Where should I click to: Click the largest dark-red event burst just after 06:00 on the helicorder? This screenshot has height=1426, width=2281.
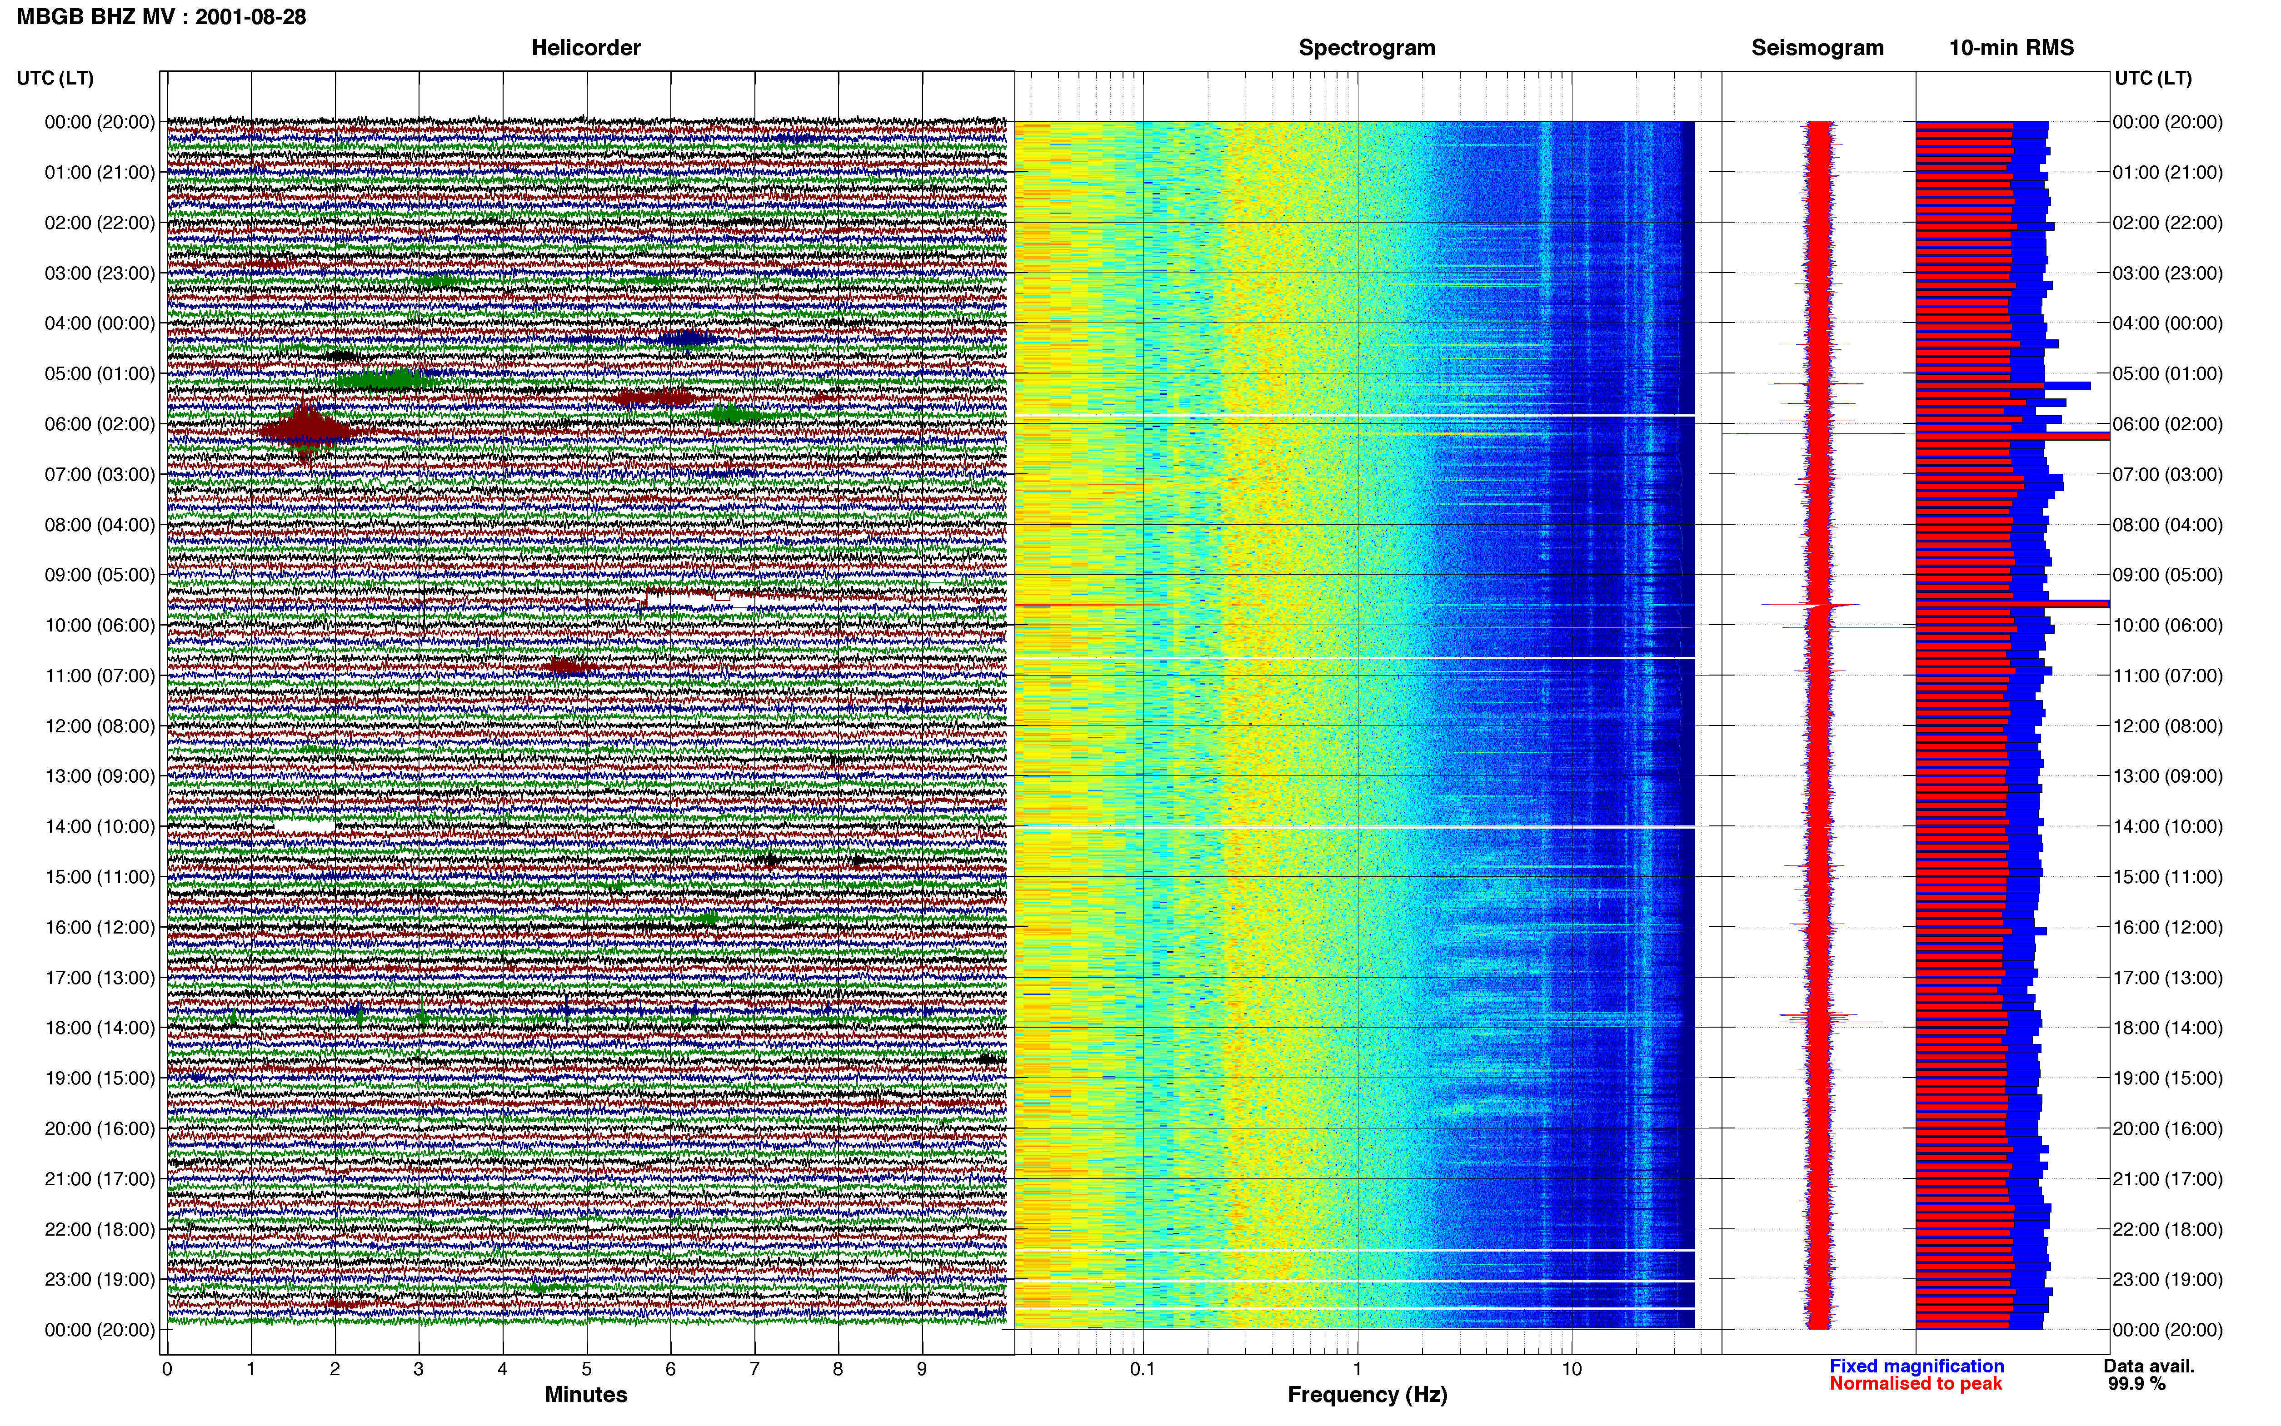(307, 432)
